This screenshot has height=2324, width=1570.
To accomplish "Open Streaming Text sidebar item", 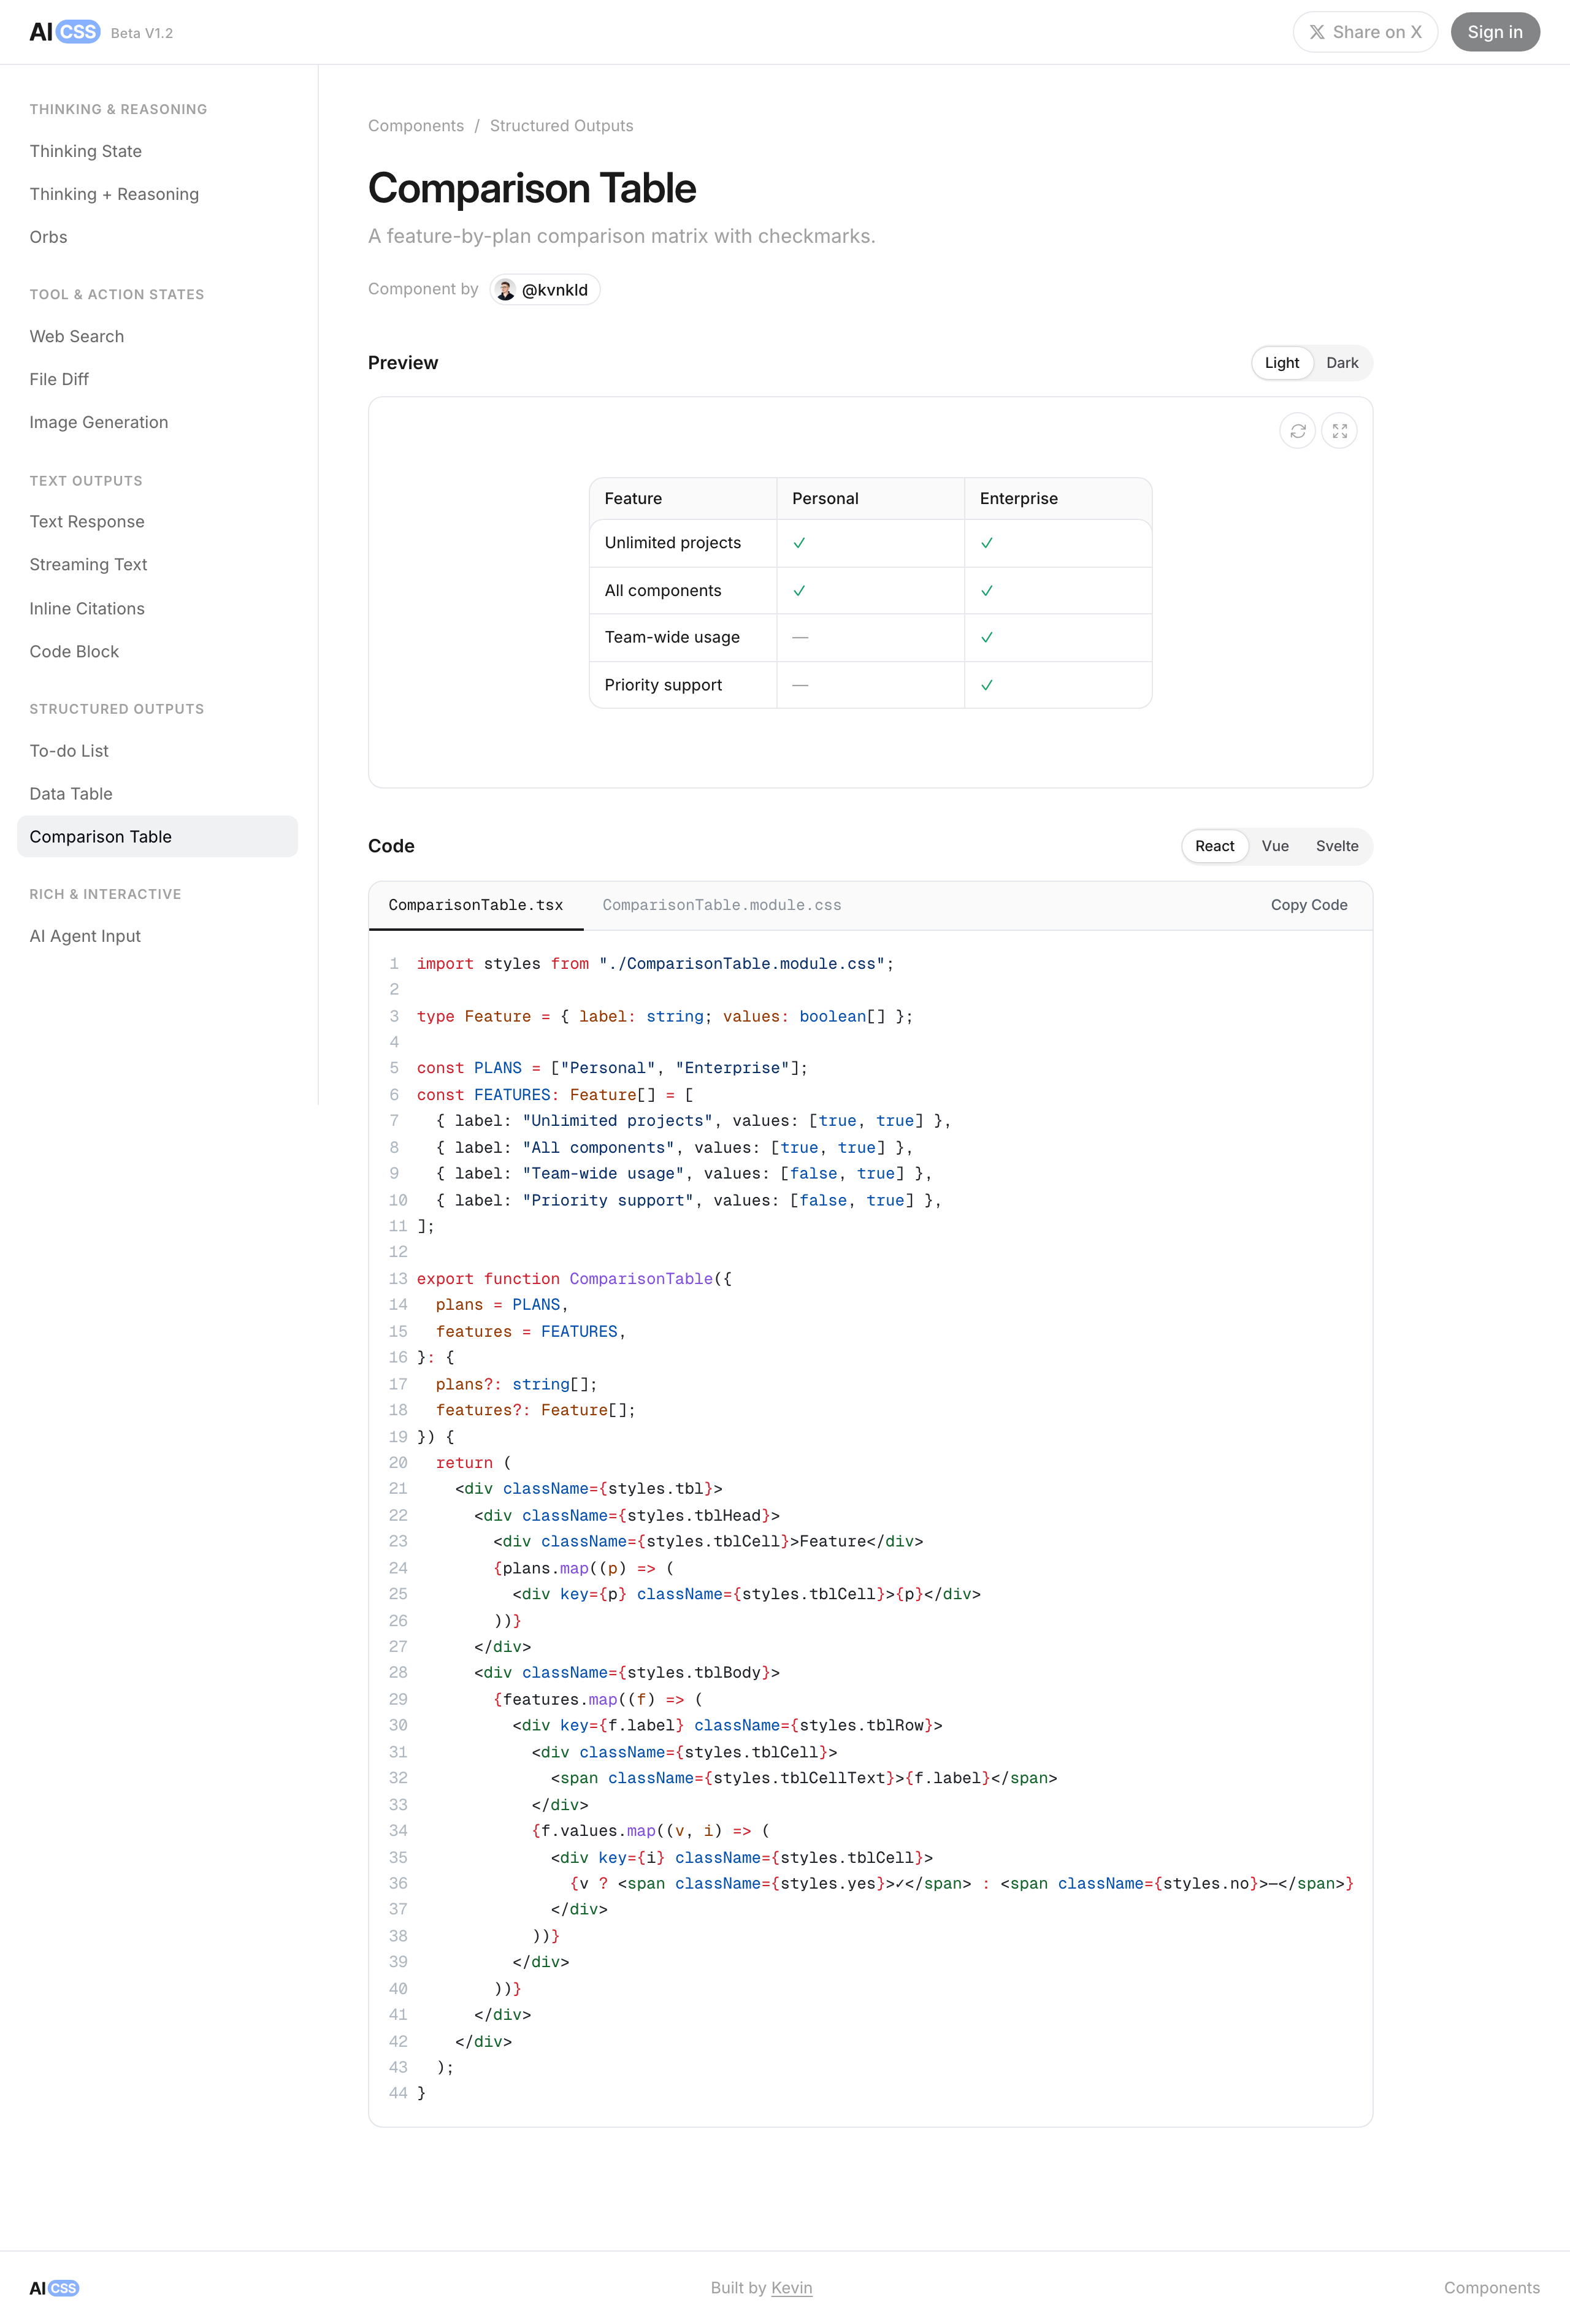I will (157, 565).
